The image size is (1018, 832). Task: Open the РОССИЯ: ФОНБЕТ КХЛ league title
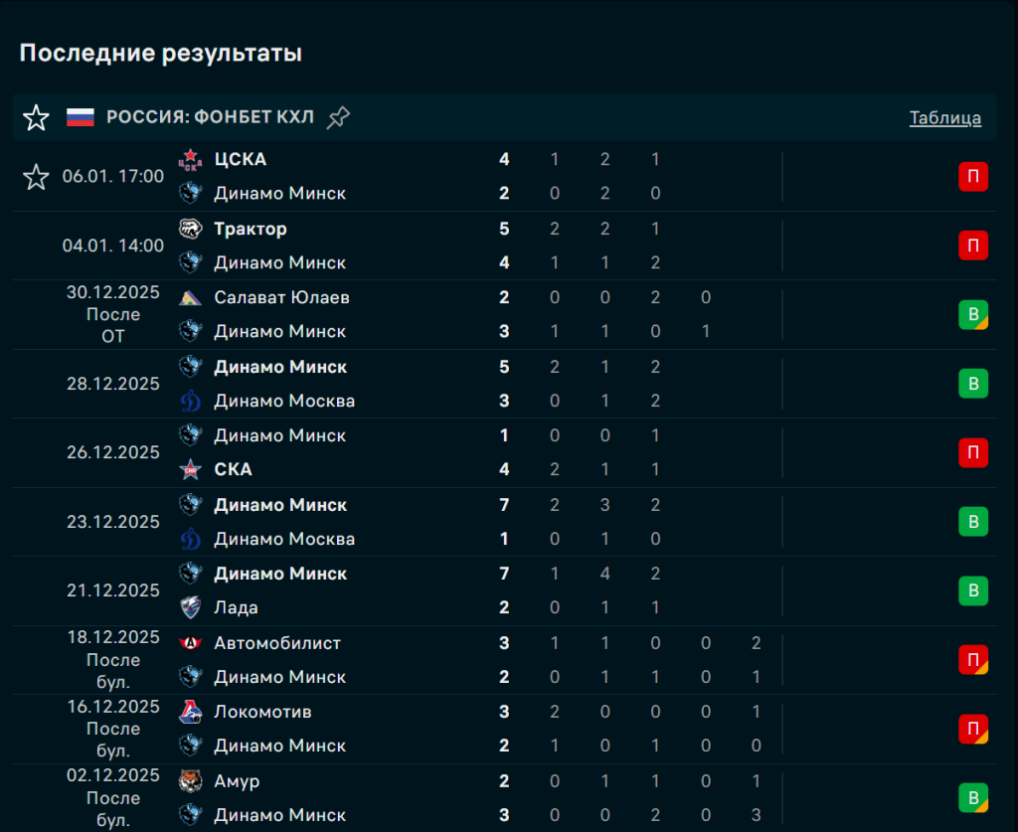210,118
